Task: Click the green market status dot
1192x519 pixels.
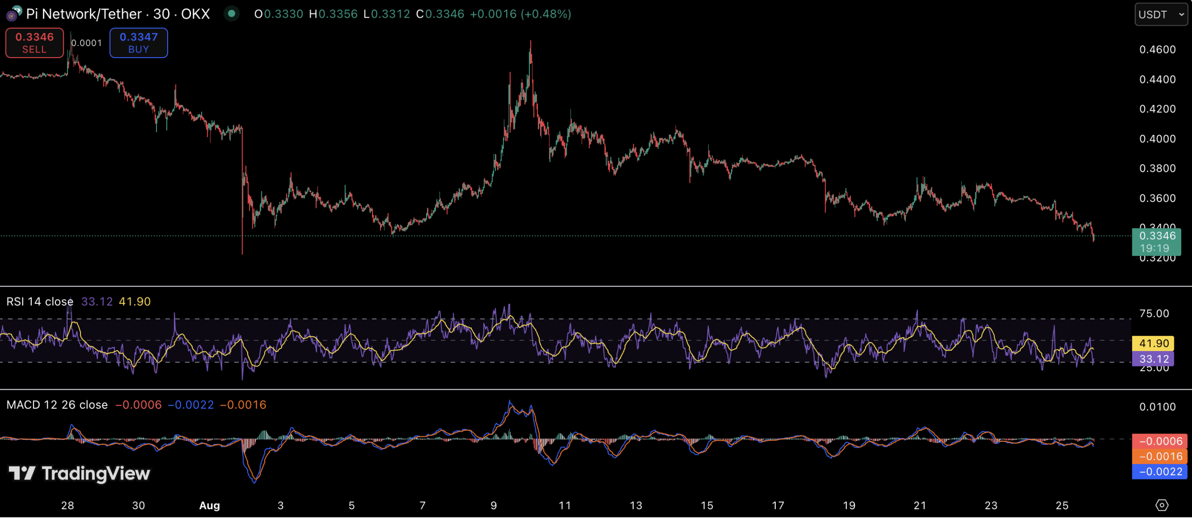Action: click(231, 14)
